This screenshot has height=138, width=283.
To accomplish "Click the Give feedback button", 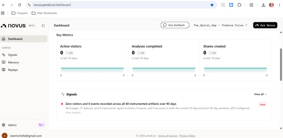I will [x=175, y=25].
